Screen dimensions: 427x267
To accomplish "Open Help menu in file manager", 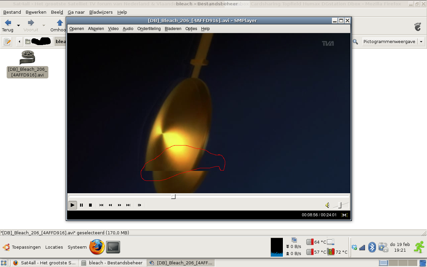I will (x=122, y=12).
